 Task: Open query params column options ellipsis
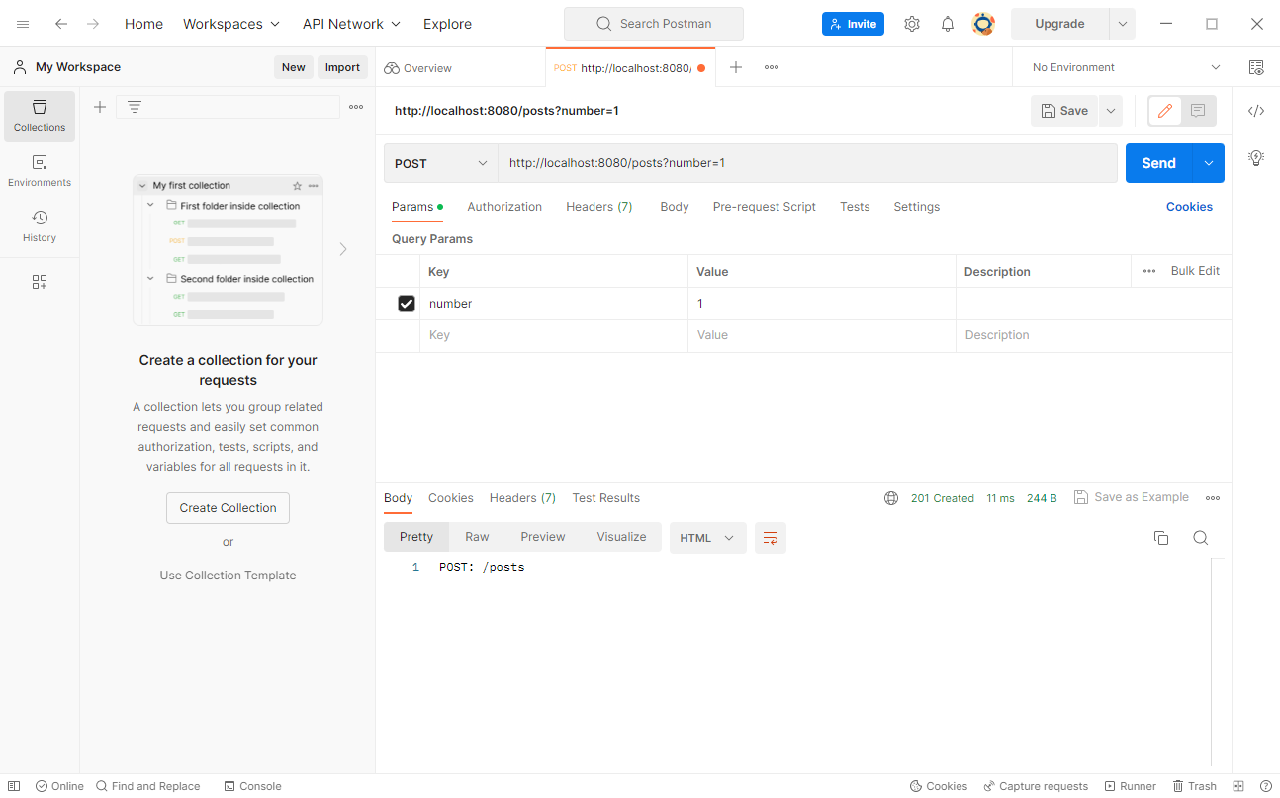tap(1149, 271)
